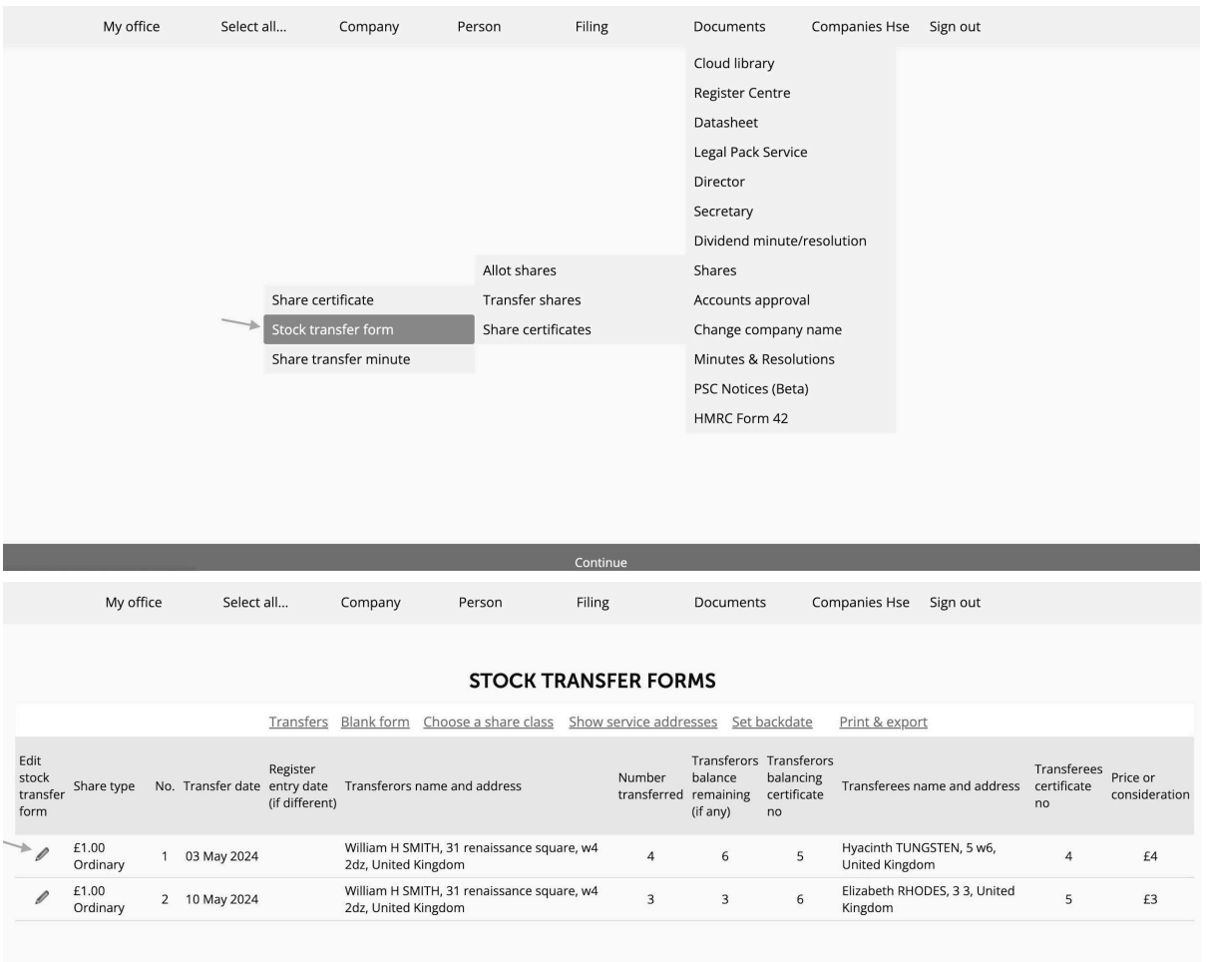Click Set backdate link
This screenshot has height=962, width=1207.
coord(772,722)
